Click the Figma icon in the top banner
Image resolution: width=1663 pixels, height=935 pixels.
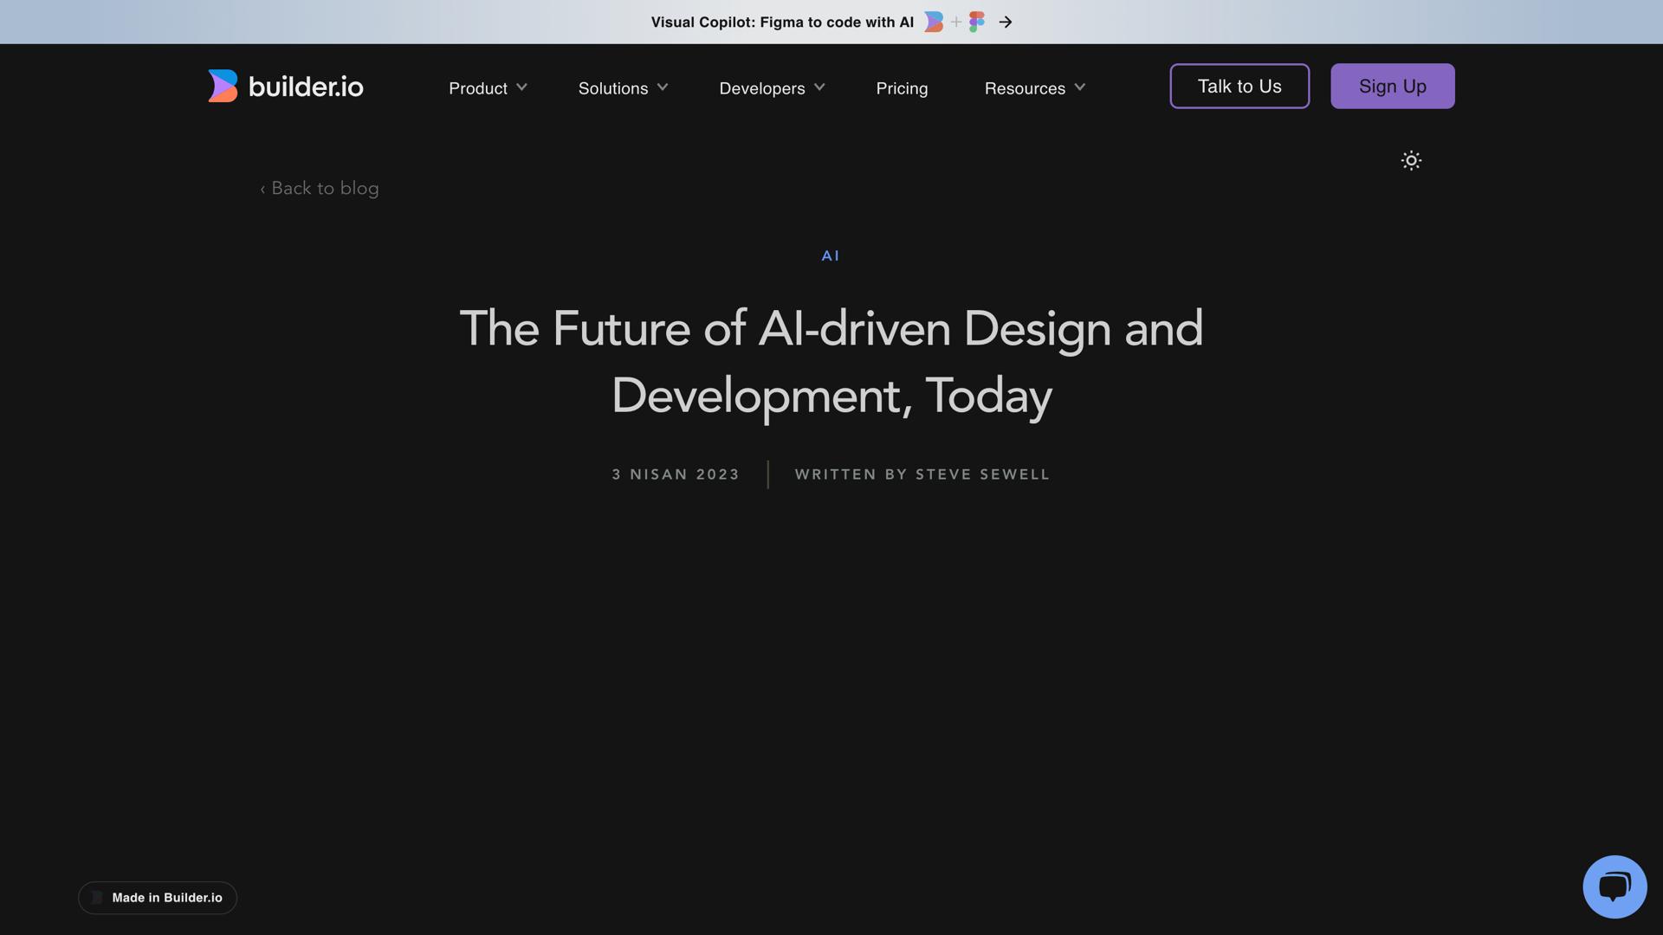(977, 22)
